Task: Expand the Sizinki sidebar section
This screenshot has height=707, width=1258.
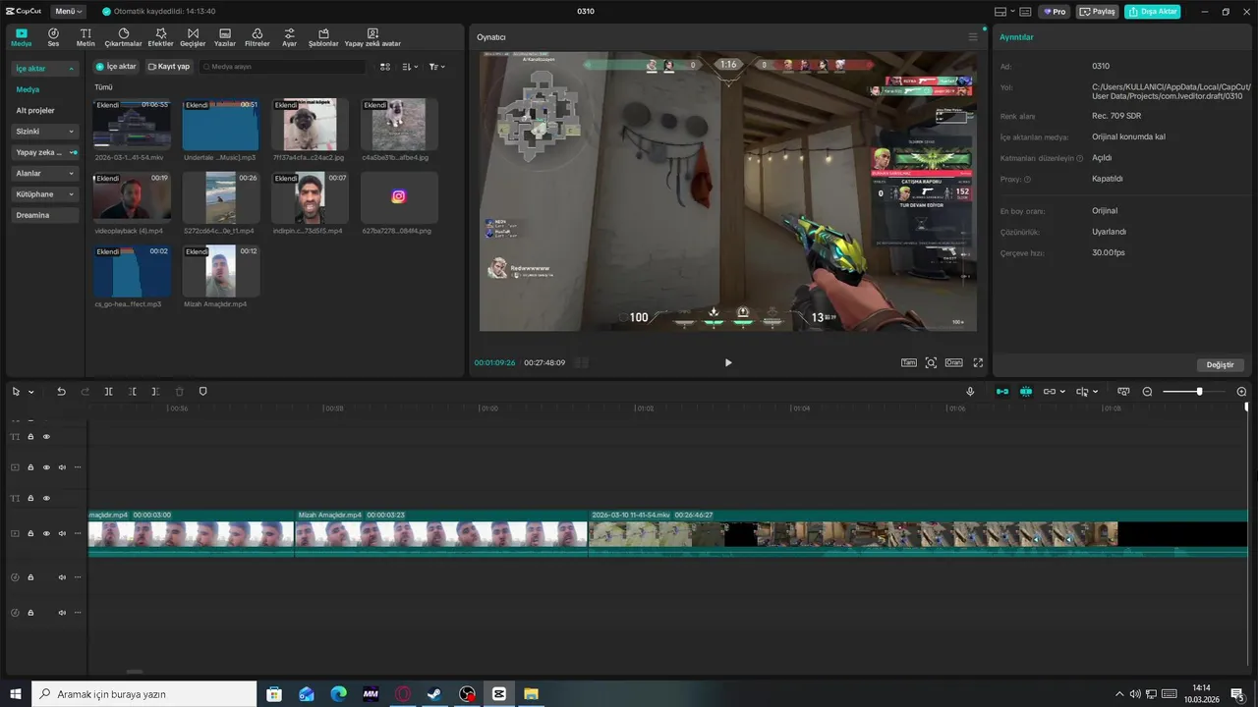Action: 45,132
